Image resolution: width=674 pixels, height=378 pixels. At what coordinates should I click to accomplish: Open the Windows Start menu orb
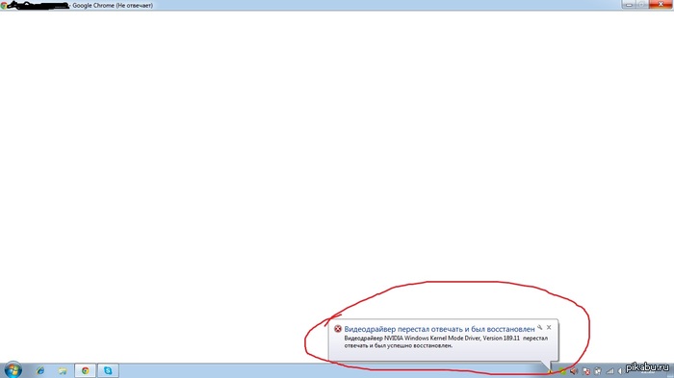pyautogui.click(x=13, y=370)
